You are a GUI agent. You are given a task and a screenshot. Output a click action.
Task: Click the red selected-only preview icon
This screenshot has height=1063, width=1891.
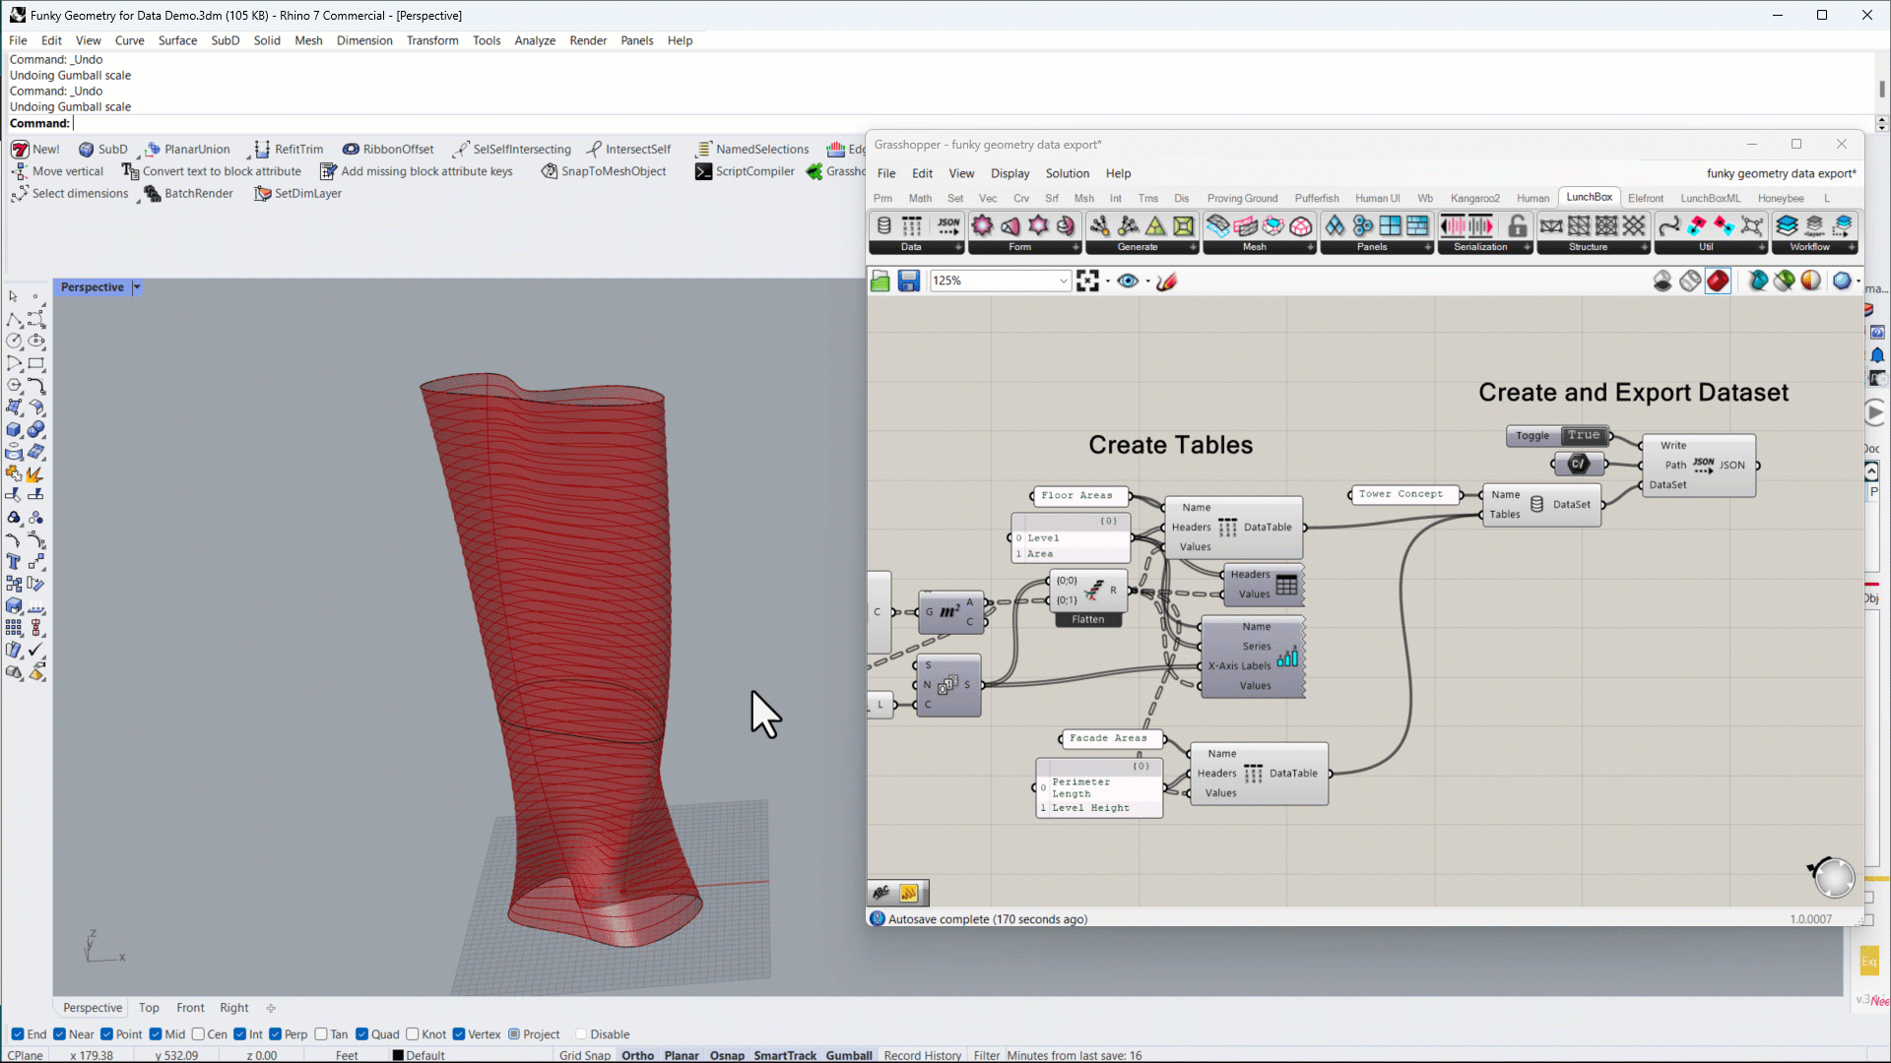pos(1718,281)
